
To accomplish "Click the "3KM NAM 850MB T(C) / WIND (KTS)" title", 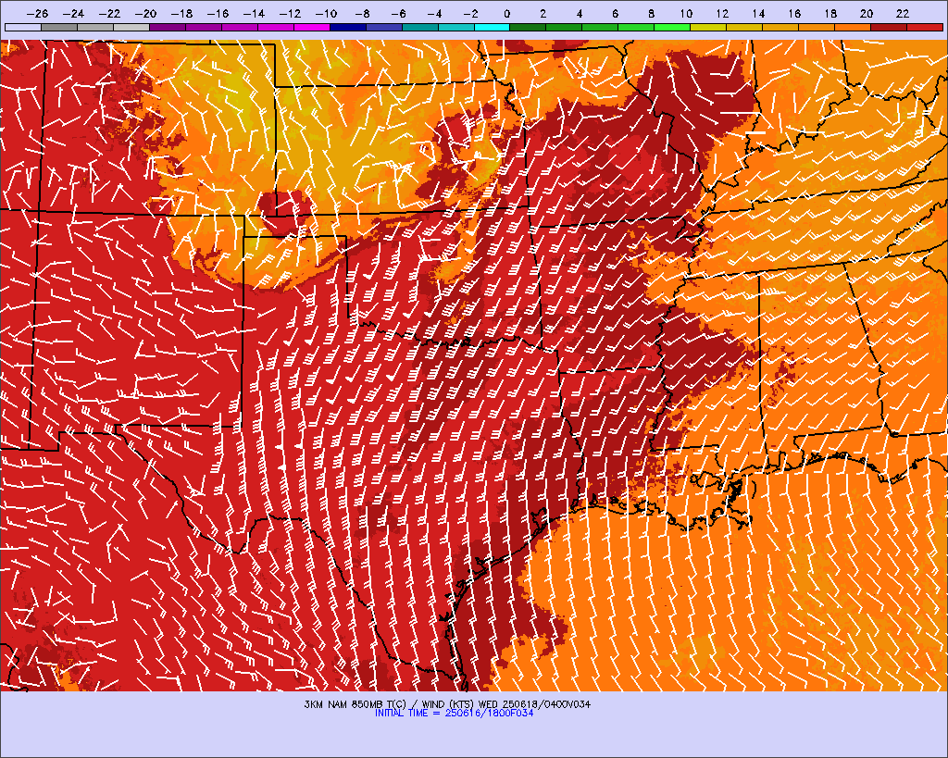I will (x=390, y=704).
